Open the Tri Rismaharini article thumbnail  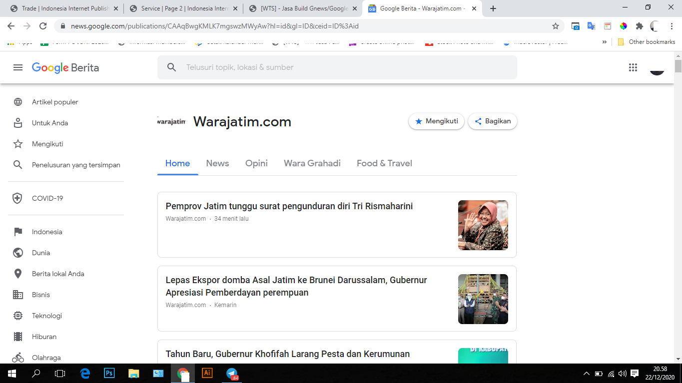coord(483,225)
